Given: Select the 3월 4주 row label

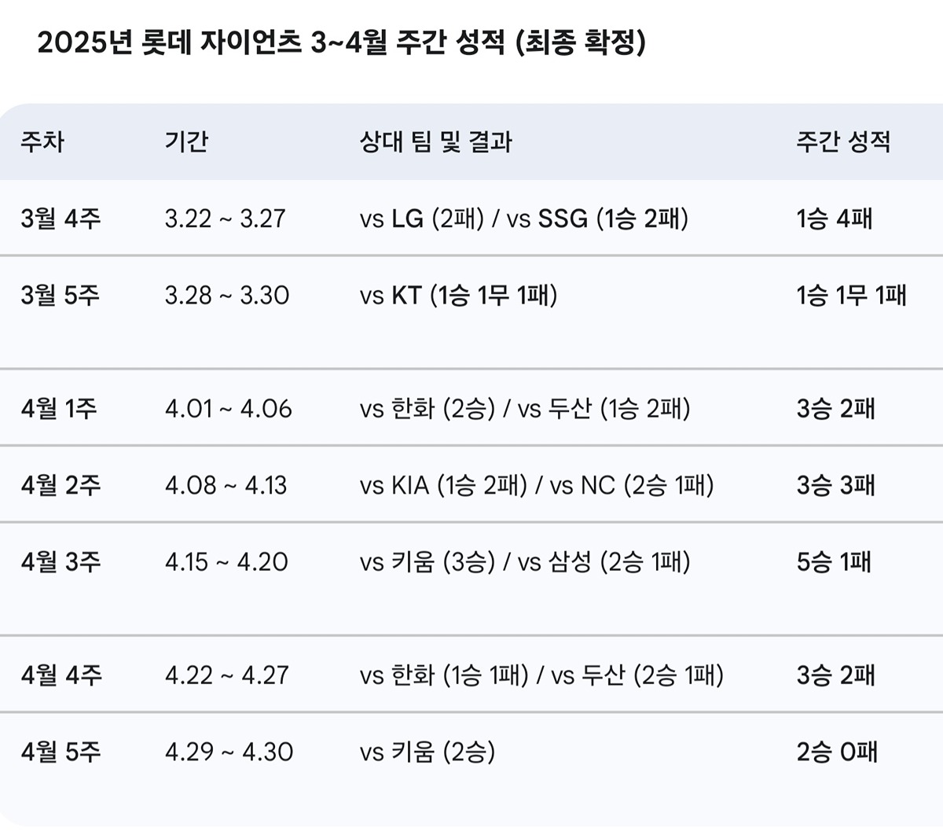Looking at the screenshot, I should tap(61, 218).
